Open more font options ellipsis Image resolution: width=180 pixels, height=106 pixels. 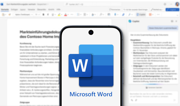coord(72,14)
